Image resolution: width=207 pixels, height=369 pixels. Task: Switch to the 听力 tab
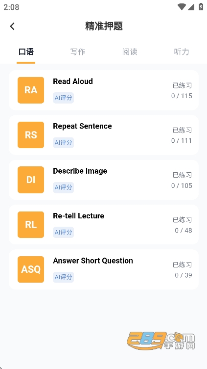point(182,52)
